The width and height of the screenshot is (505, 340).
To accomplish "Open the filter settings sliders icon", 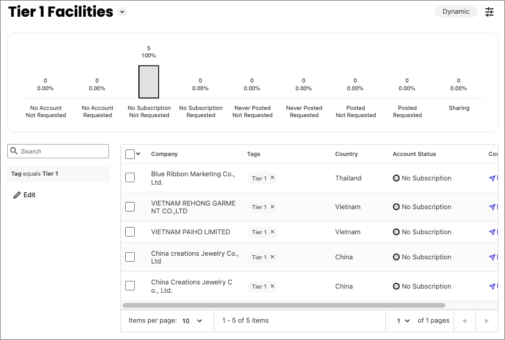I will 489,12.
